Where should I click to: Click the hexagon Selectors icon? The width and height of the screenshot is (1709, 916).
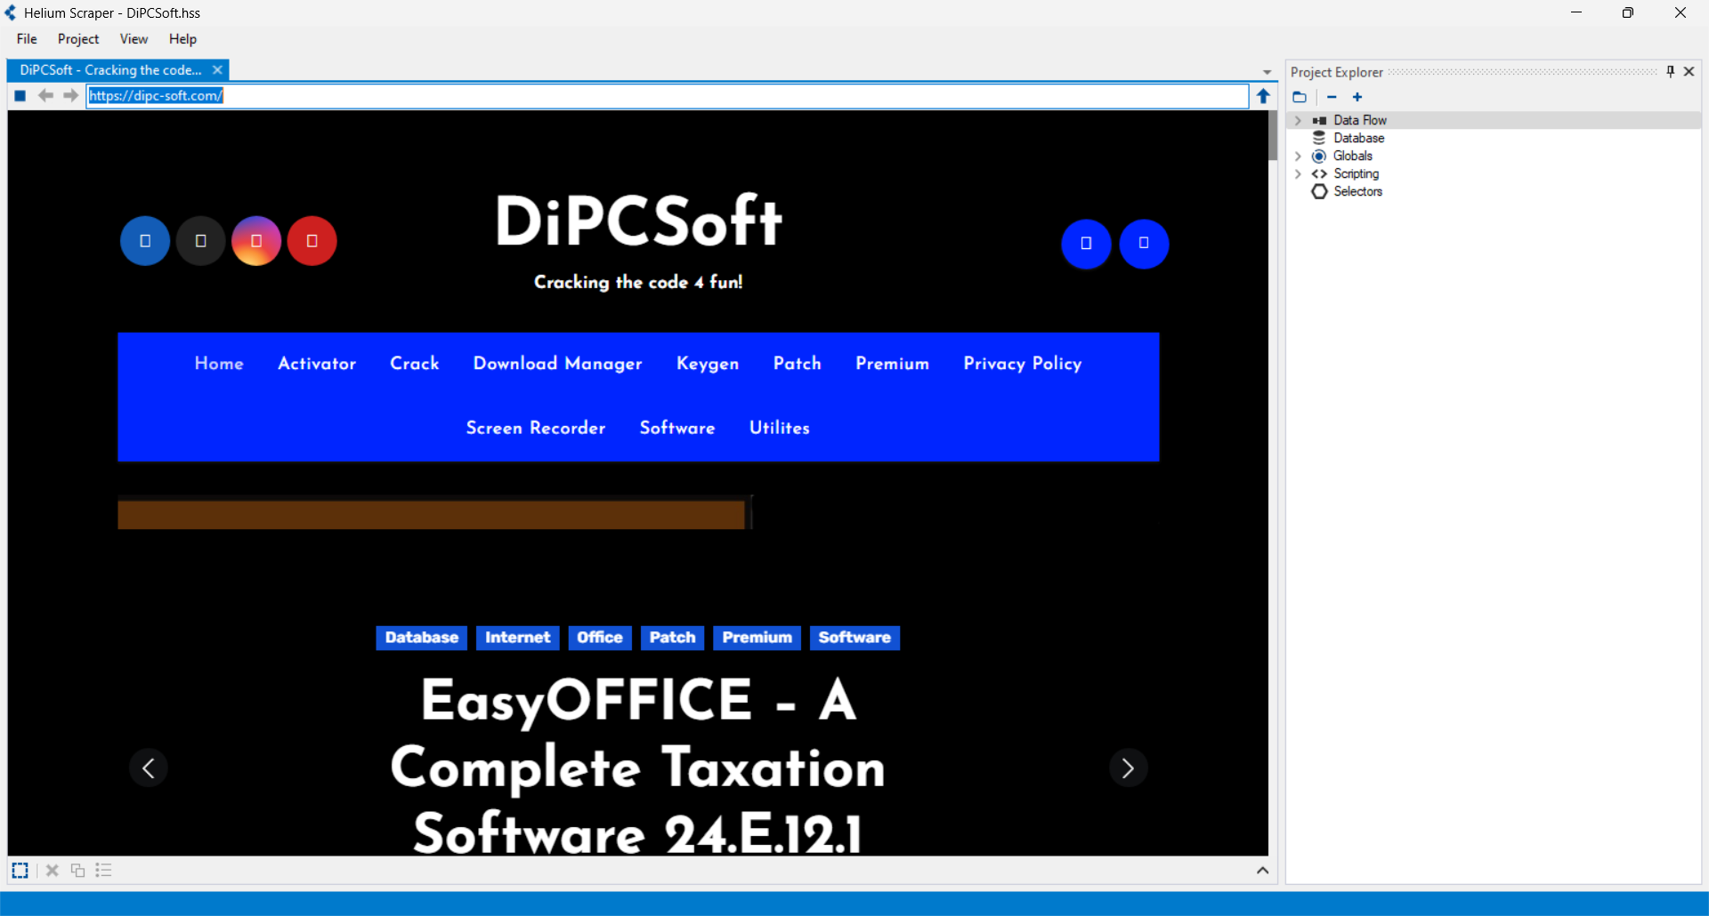click(x=1319, y=191)
